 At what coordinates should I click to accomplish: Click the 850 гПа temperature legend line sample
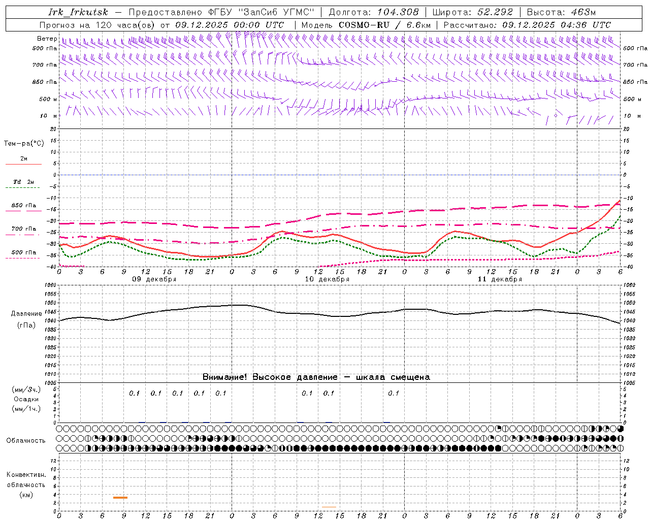tap(23, 211)
